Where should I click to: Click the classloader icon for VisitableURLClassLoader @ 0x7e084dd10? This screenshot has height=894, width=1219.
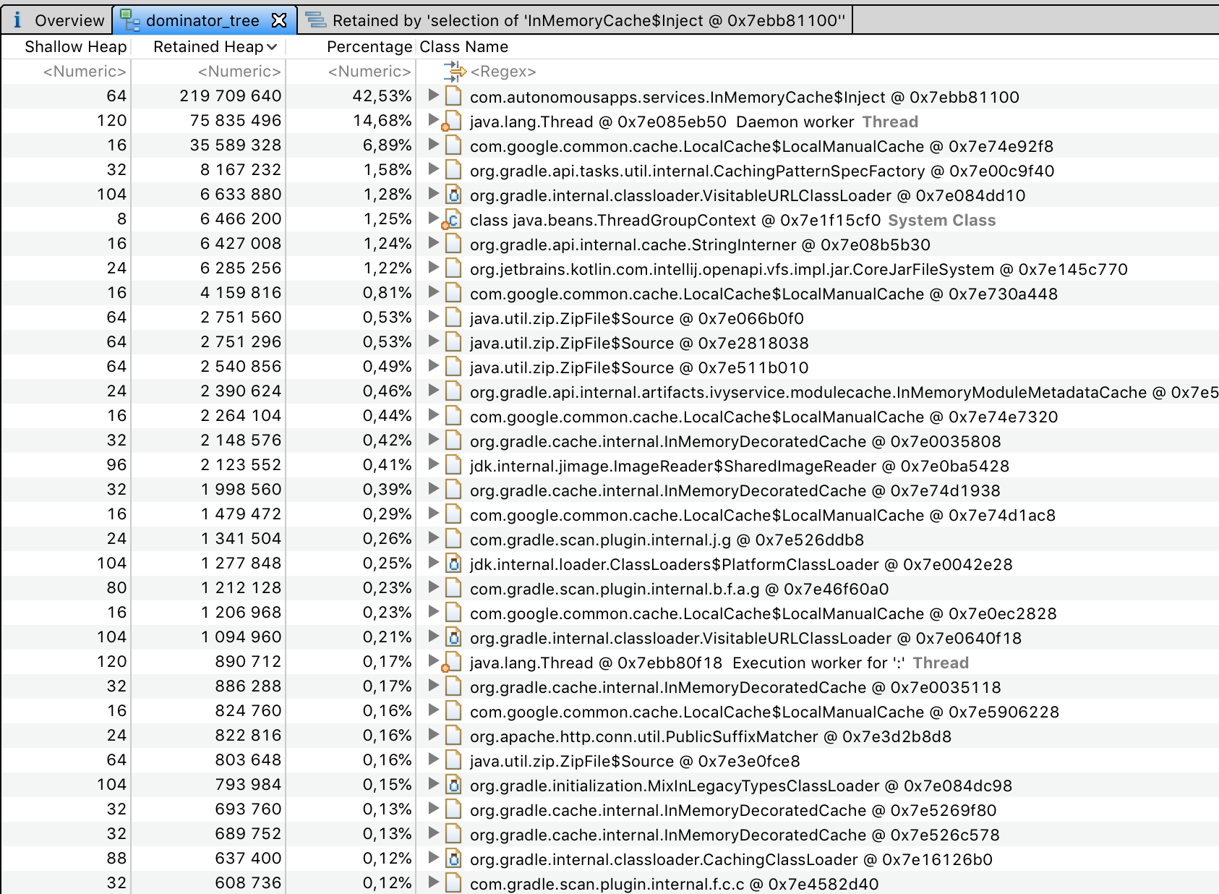453,195
